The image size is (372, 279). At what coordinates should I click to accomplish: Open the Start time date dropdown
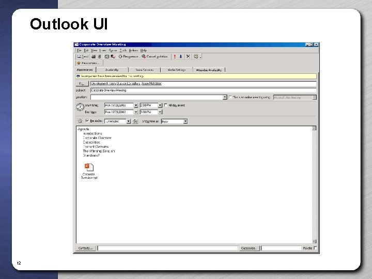pos(136,105)
